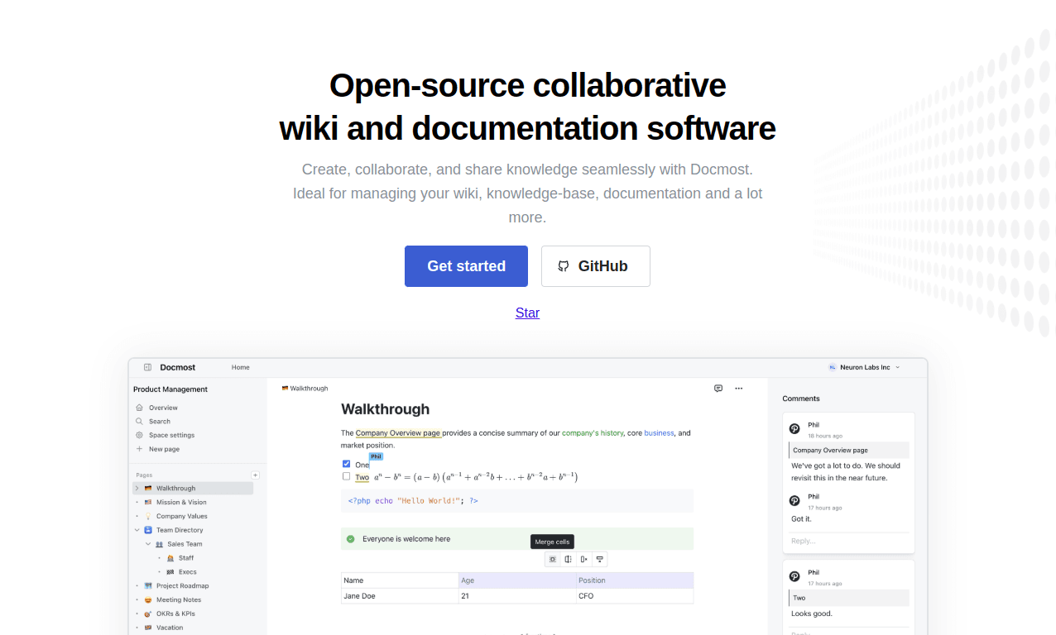Click the Looks good comment text

[x=812, y=614]
